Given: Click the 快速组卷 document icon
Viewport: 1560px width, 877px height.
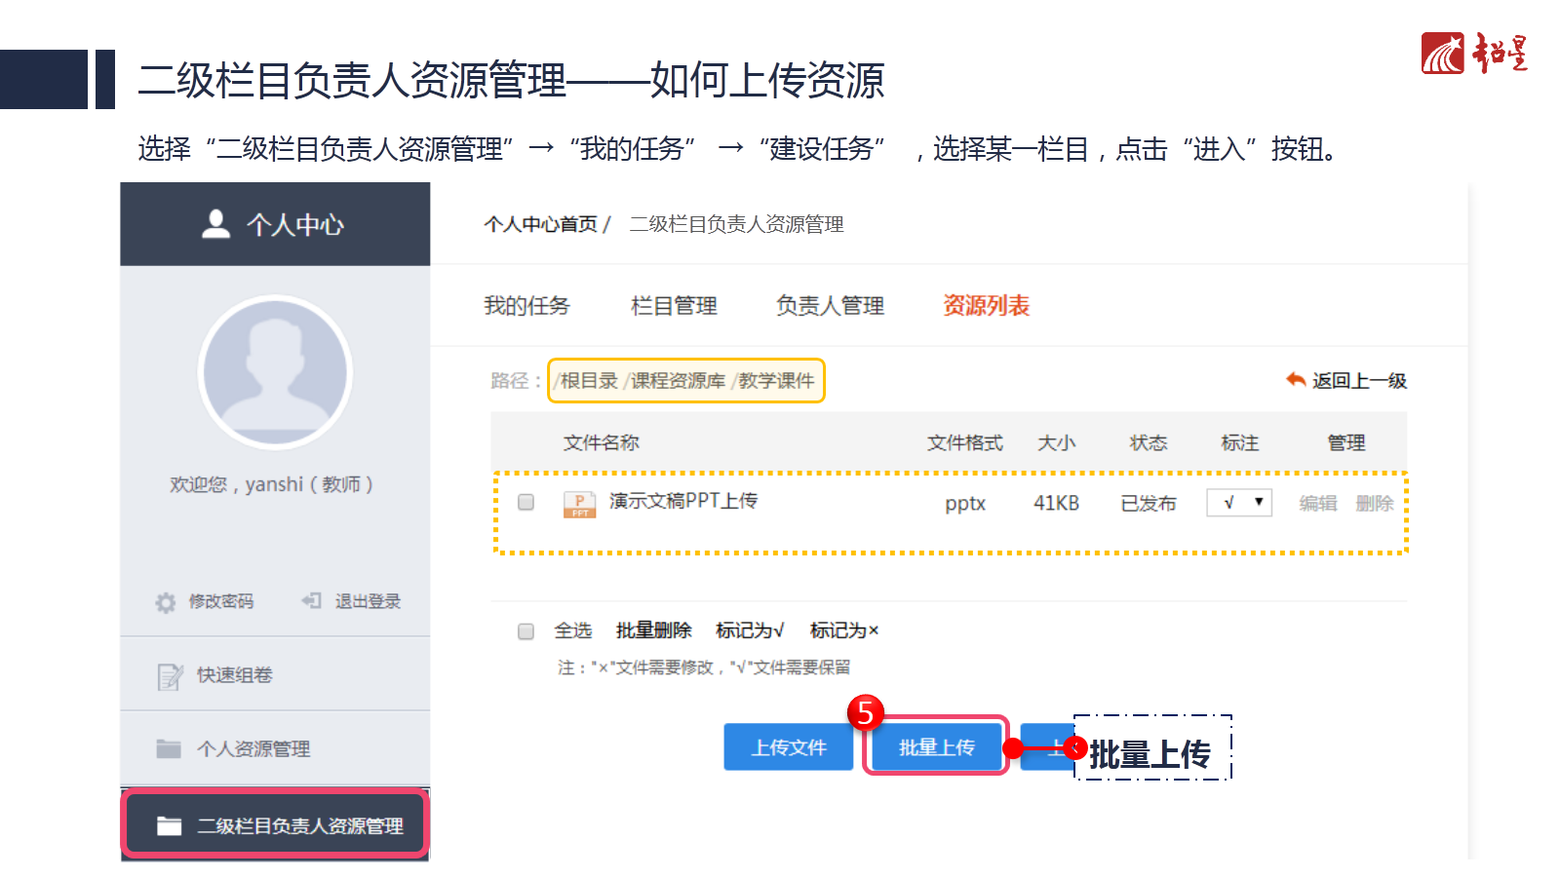Looking at the screenshot, I should click(x=170, y=676).
